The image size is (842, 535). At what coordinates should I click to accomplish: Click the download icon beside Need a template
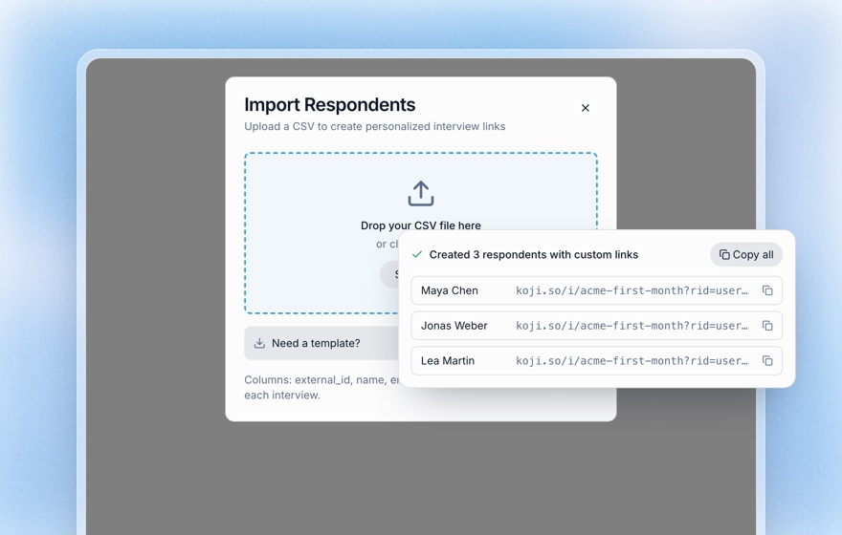click(259, 343)
